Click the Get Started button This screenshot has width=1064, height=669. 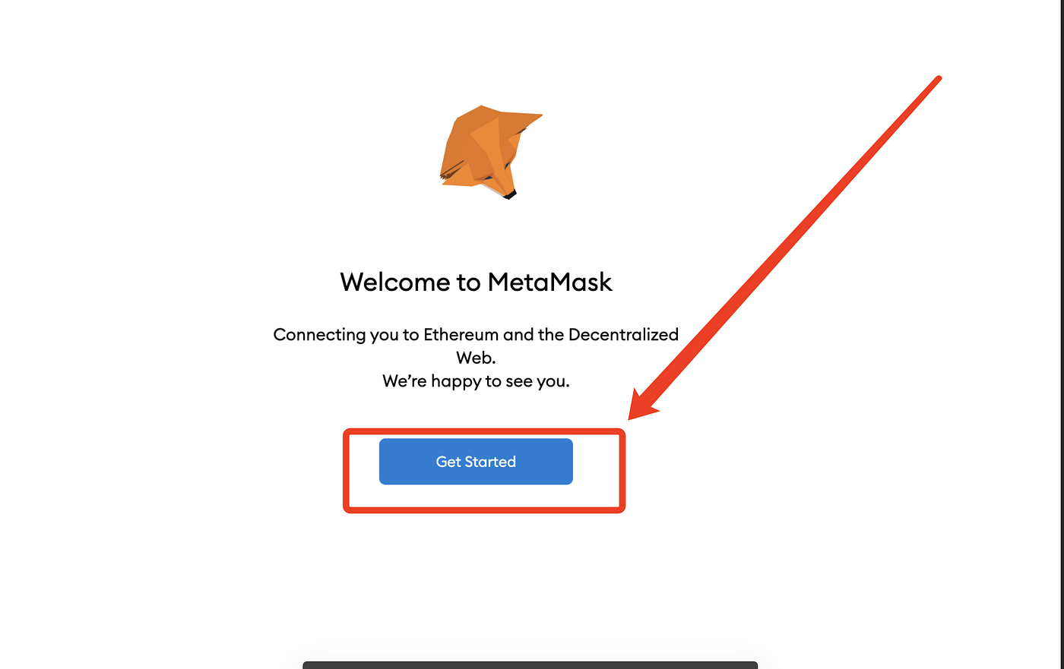coord(476,462)
